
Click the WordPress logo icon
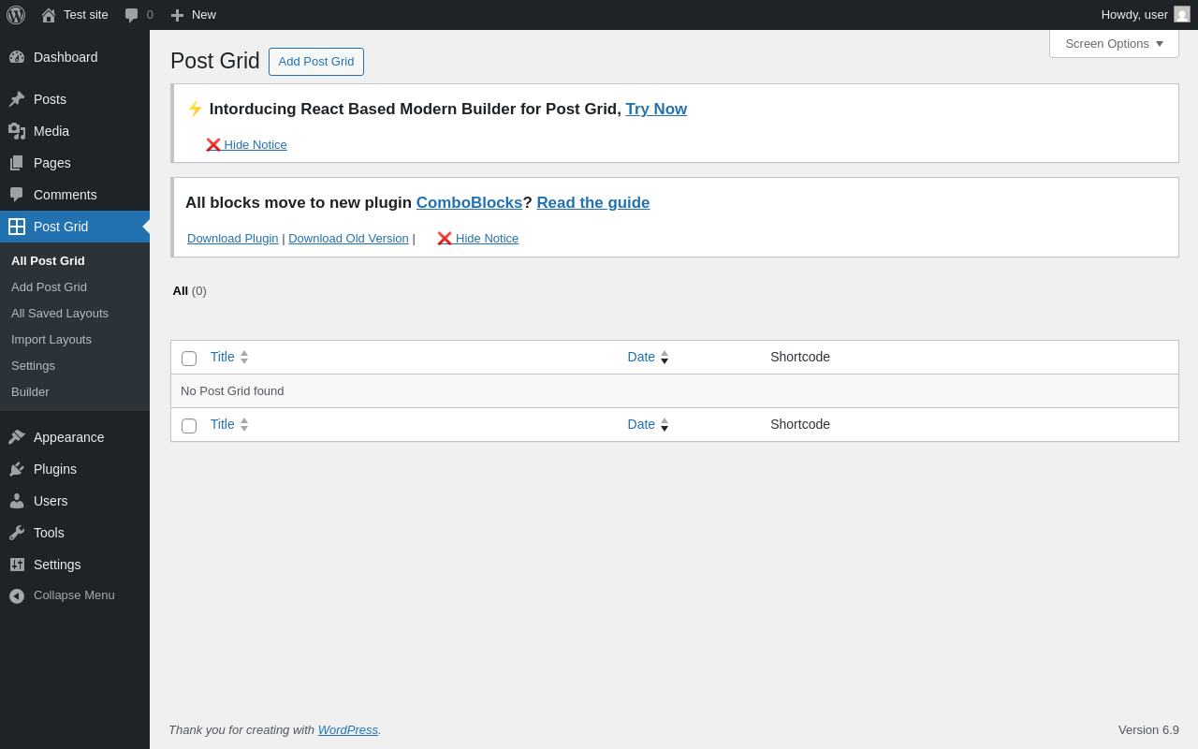point(16,15)
